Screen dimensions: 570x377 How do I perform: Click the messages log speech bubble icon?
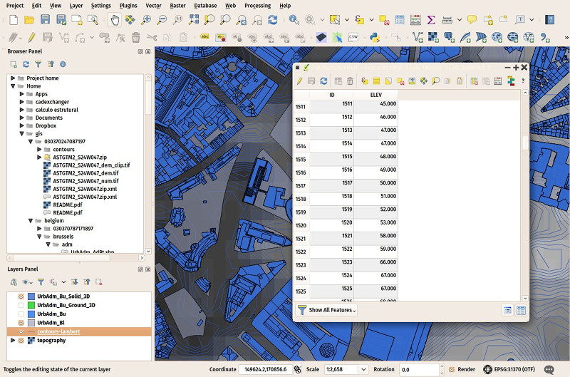[549, 369]
